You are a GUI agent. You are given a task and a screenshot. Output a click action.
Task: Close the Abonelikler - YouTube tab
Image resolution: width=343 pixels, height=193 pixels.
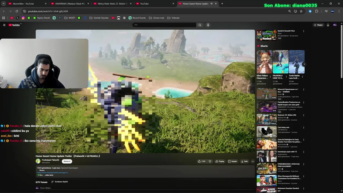click(x=46, y=4)
